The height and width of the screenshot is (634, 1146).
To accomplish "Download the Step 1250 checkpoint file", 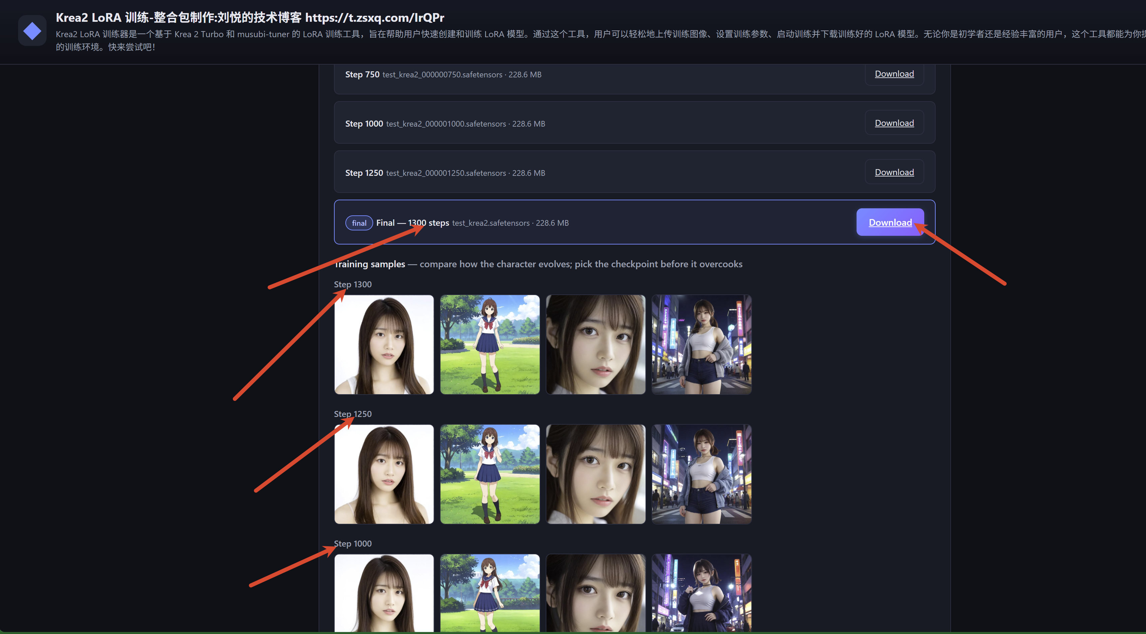I will pos(894,172).
